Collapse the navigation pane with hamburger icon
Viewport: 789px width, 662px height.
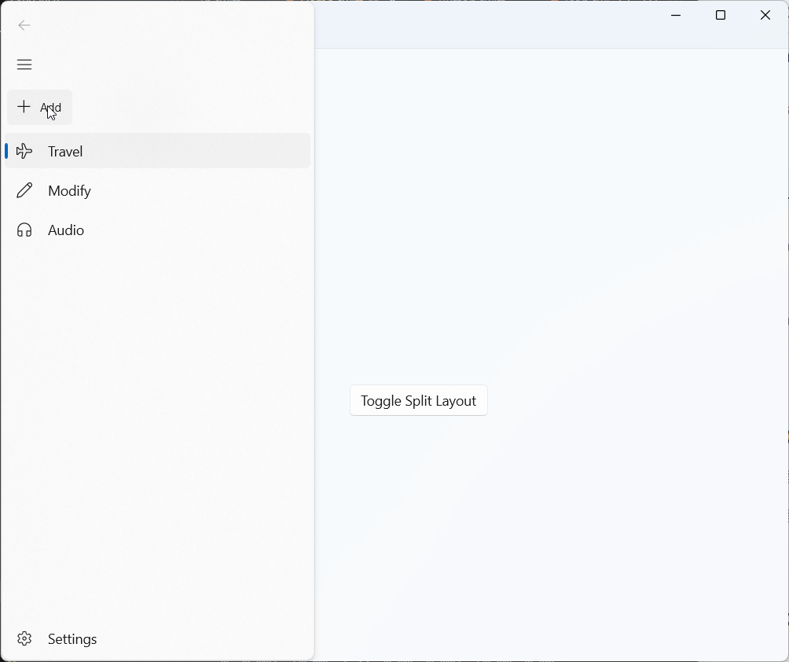coord(24,64)
